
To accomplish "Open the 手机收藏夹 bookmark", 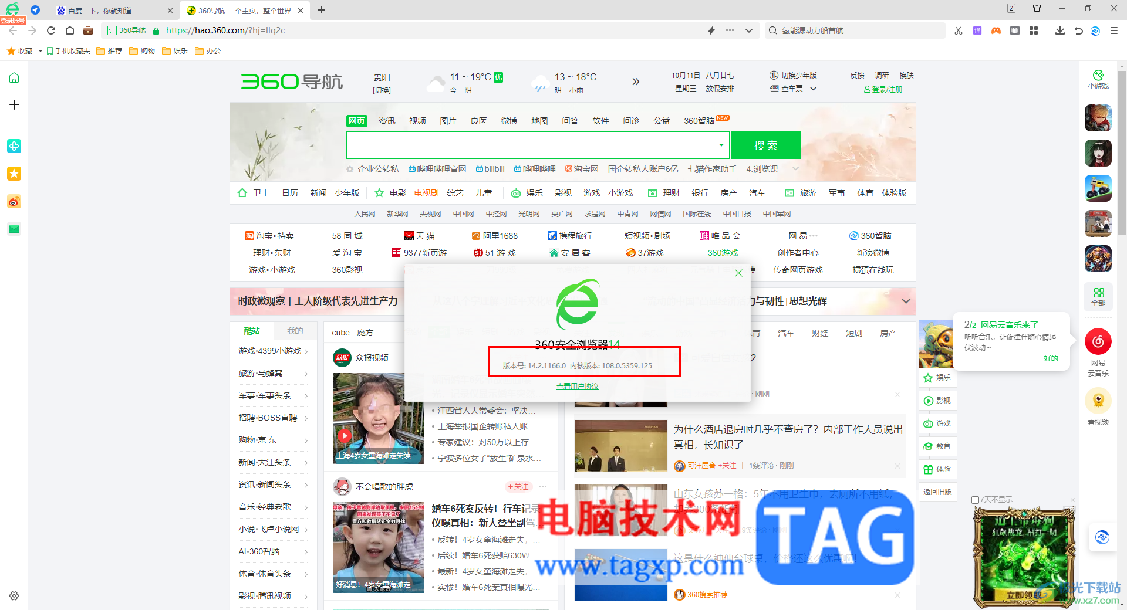I will (x=69, y=51).
